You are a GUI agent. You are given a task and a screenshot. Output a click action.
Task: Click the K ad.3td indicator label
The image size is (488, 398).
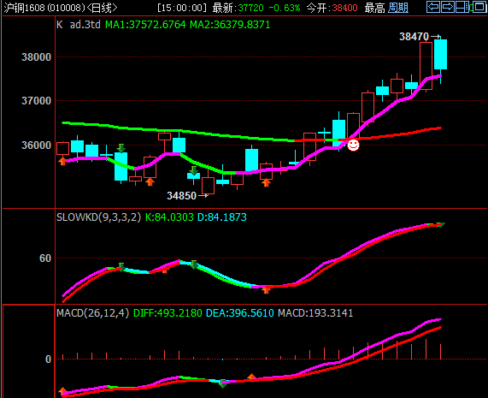coord(79,25)
